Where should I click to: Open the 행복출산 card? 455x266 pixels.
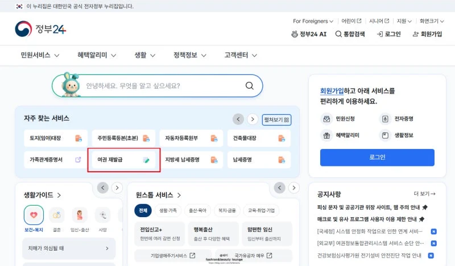[213, 234]
